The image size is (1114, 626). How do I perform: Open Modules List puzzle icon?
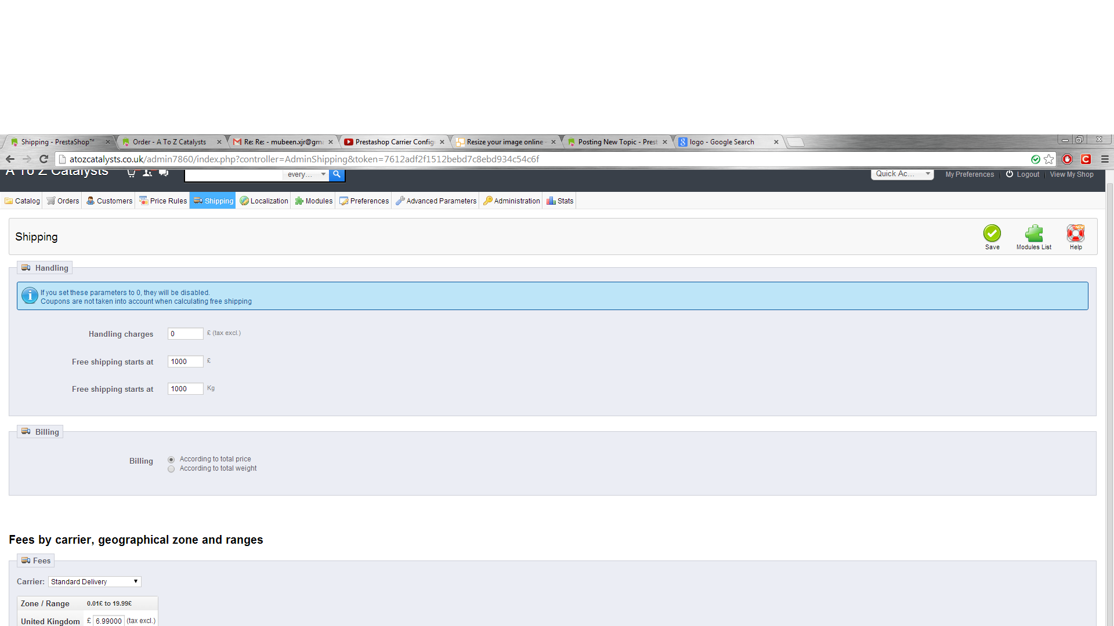1033,234
